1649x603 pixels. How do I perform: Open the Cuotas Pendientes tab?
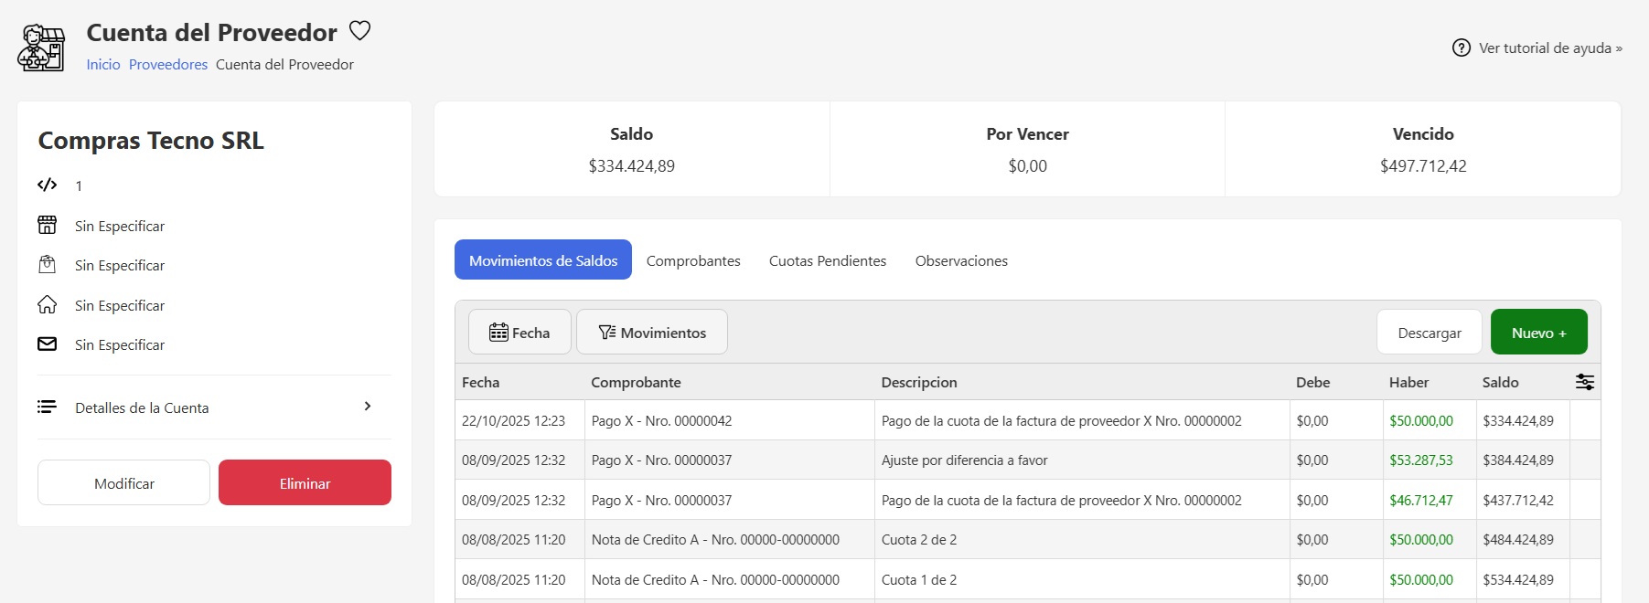click(x=828, y=260)
